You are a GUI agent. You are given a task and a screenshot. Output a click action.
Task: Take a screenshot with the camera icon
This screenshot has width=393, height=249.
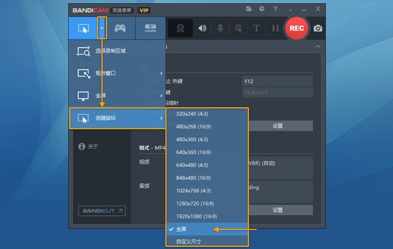pos(318,28)
